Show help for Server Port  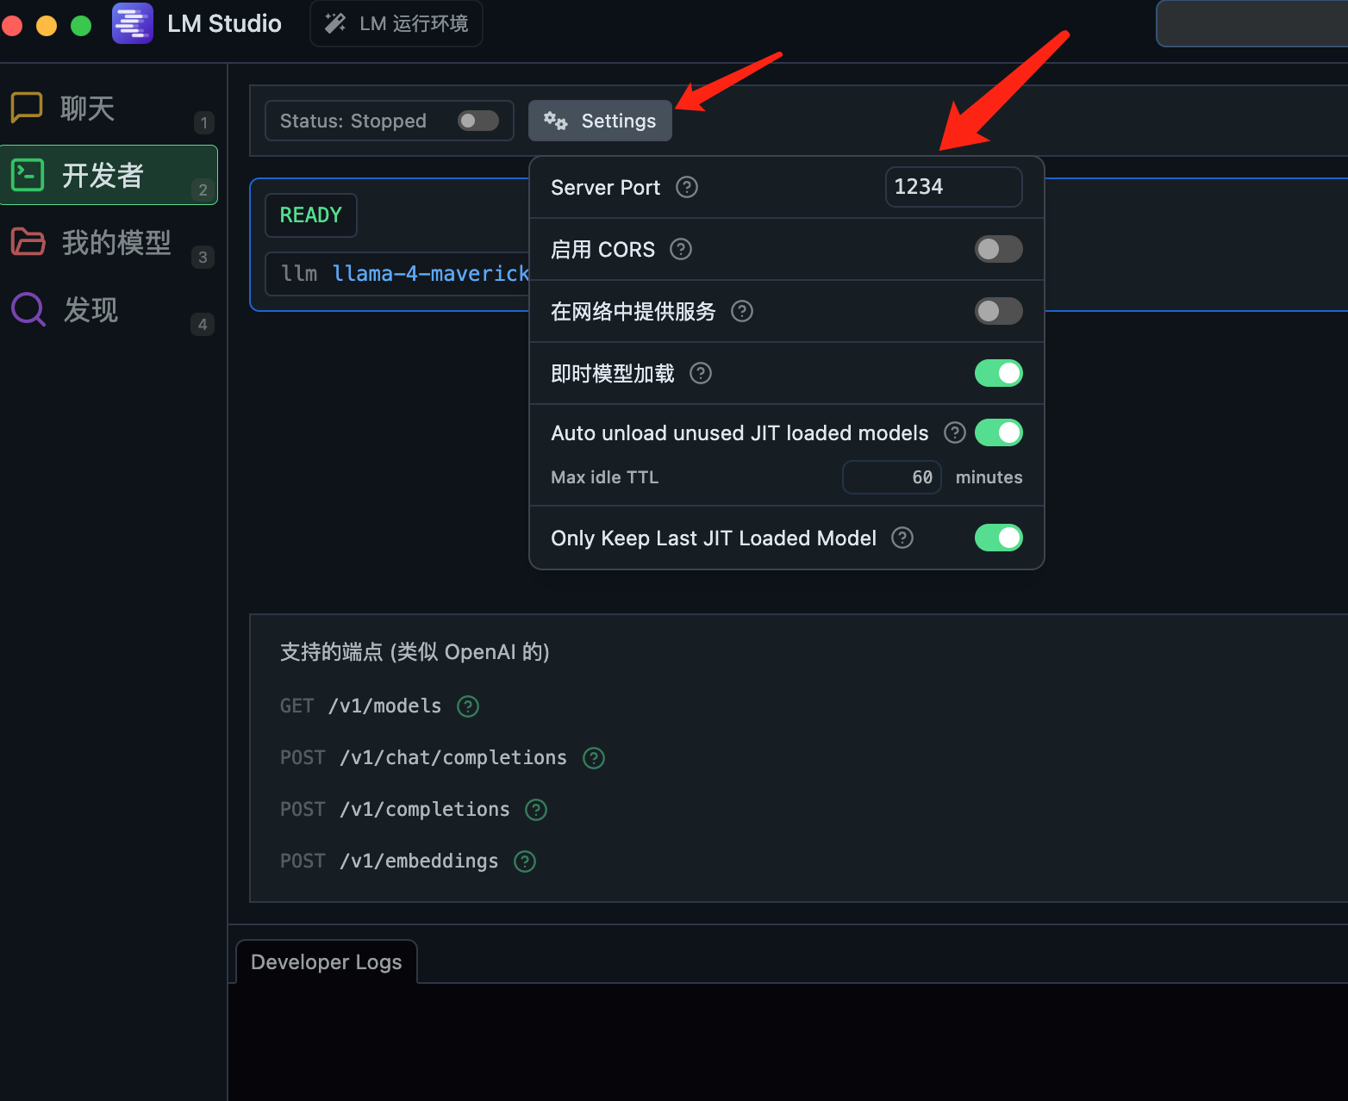click(x=687, y=187)
